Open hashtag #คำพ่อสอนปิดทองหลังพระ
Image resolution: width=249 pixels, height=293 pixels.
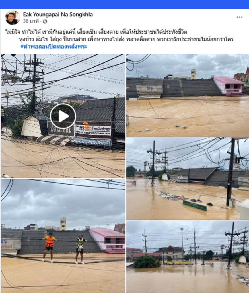(x=54, y=46)
